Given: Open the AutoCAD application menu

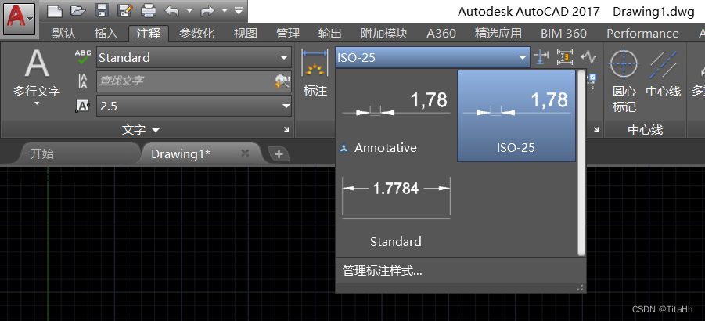Looking at the screenshot, I should tap(20, 19).
